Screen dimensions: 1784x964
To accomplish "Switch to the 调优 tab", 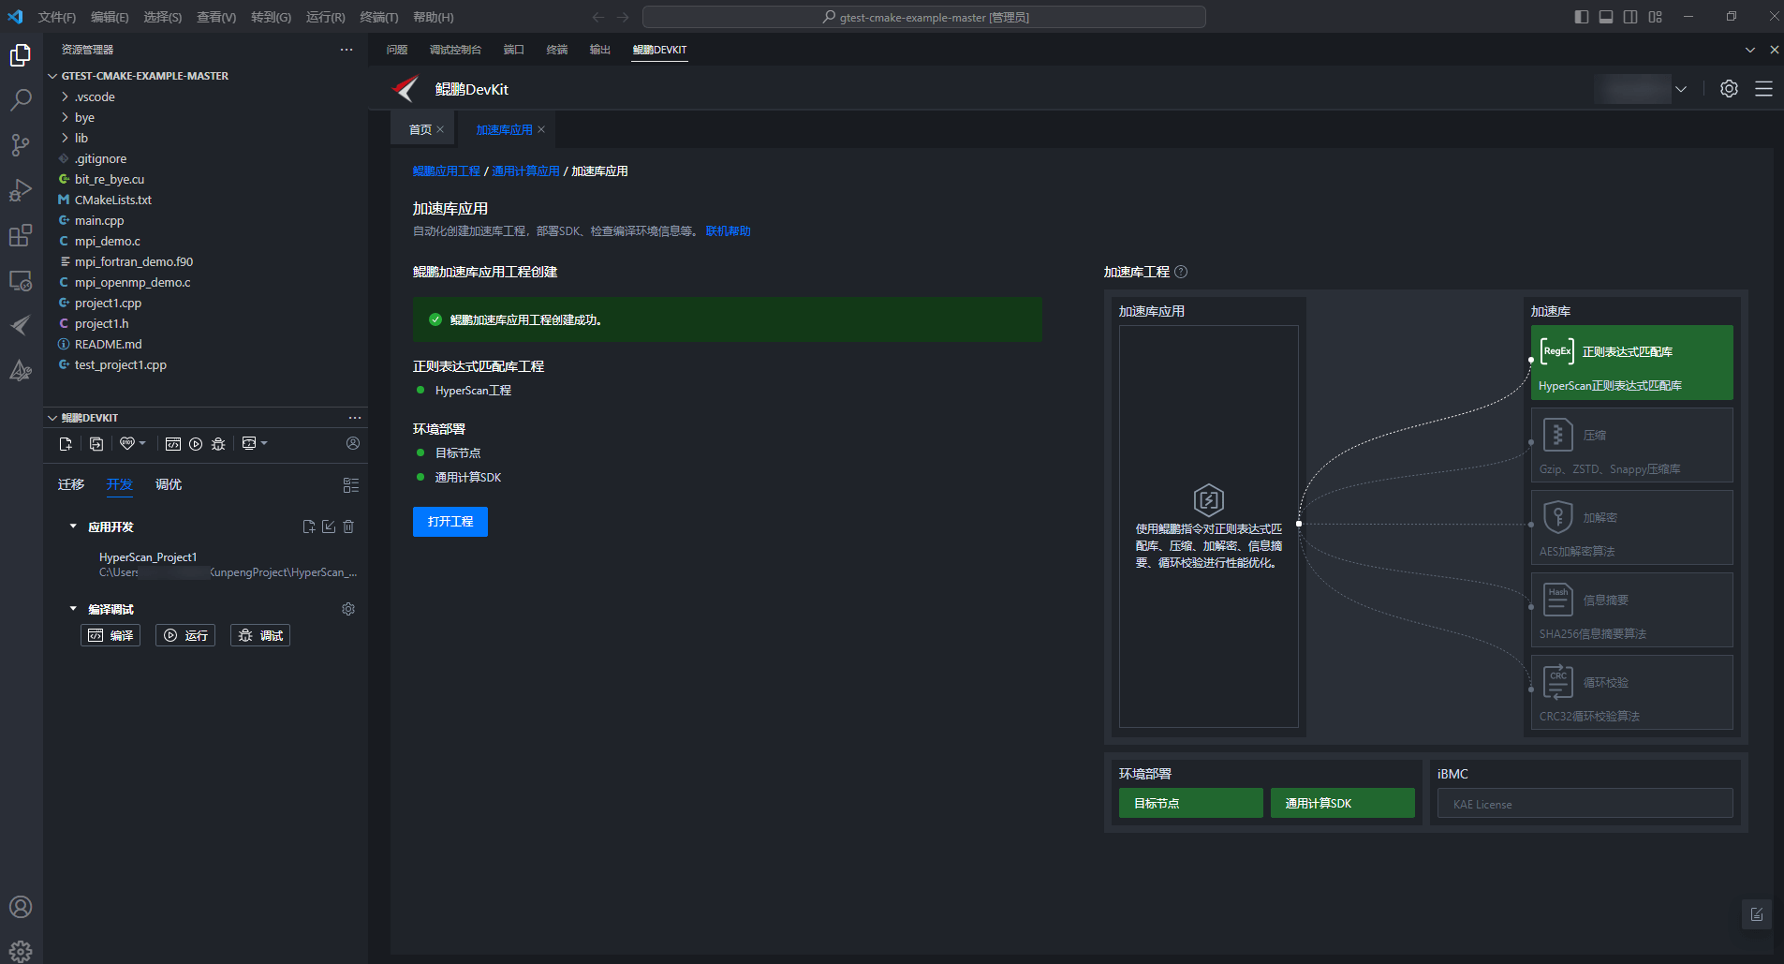I will point(169,484).
